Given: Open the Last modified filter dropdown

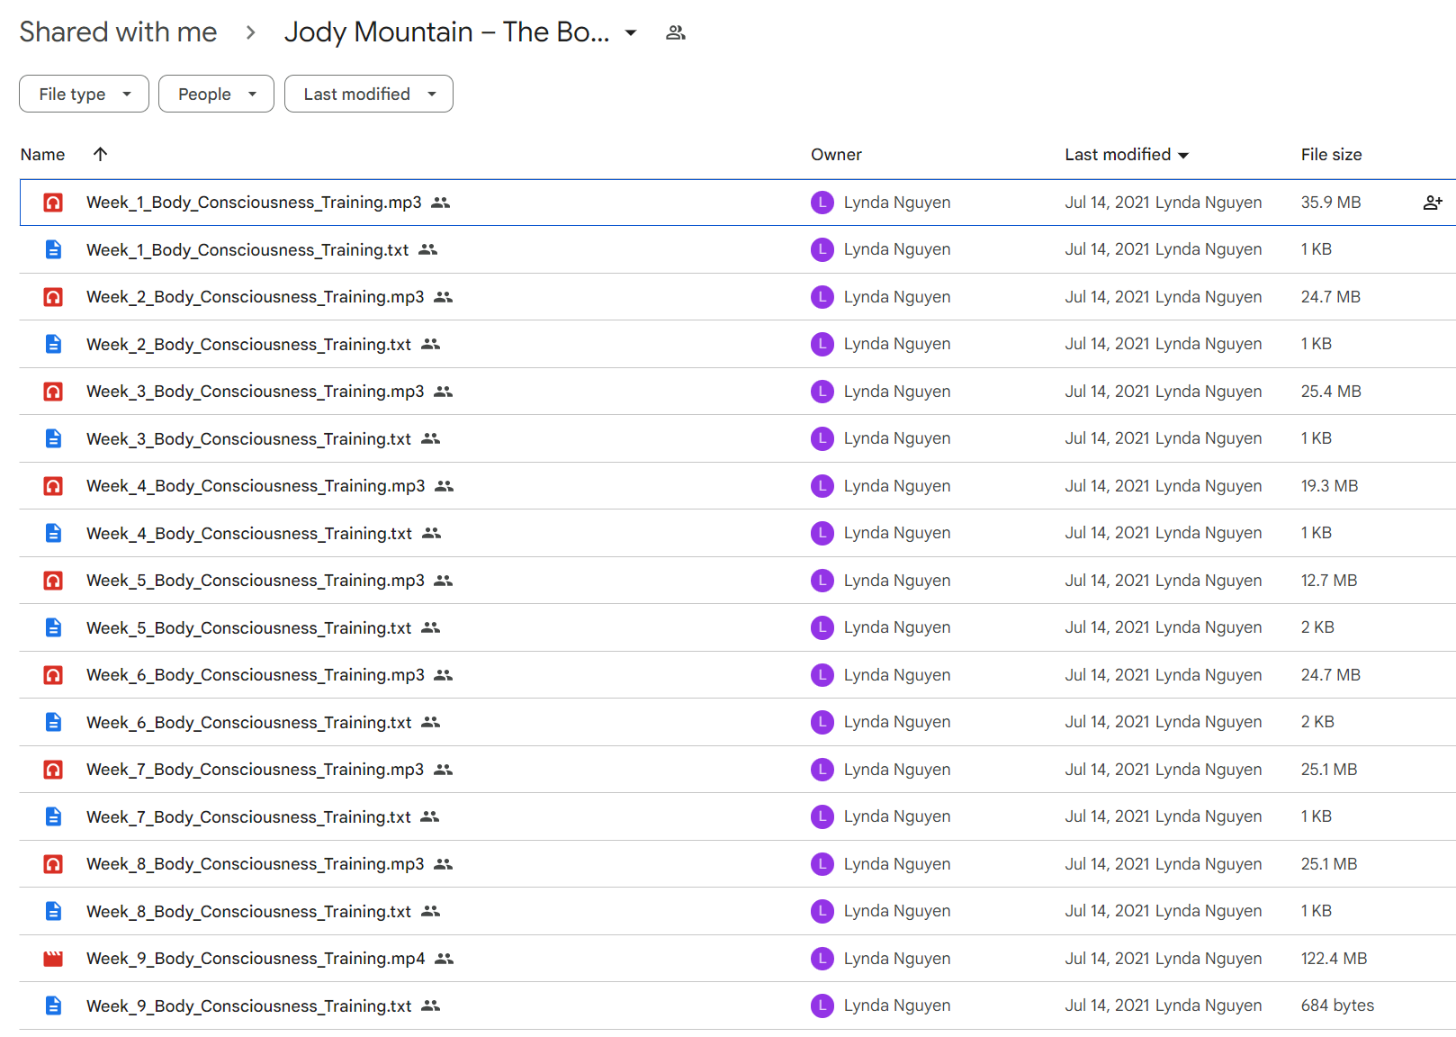Looking at the screenshot, I should 369,94.
